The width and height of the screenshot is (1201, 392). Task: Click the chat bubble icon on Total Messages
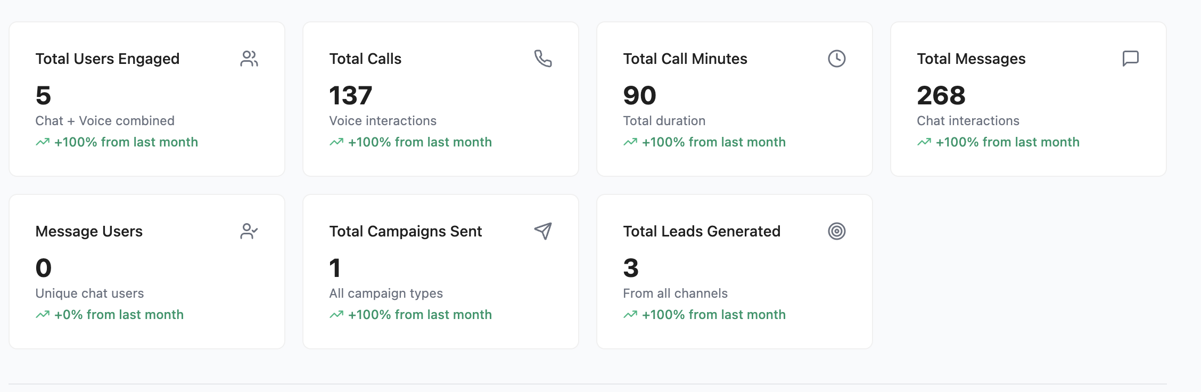(x=1131, y=59)
